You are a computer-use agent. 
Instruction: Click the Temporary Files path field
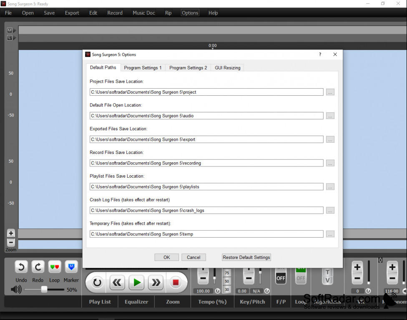(x=206, y=234)
